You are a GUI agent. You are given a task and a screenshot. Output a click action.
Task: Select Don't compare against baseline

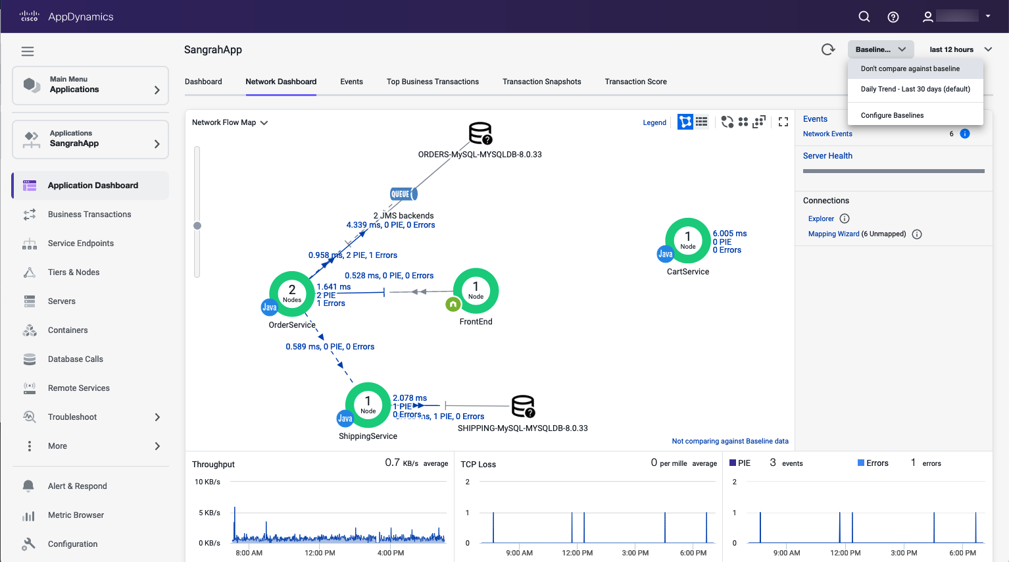[x=916, y=68]
